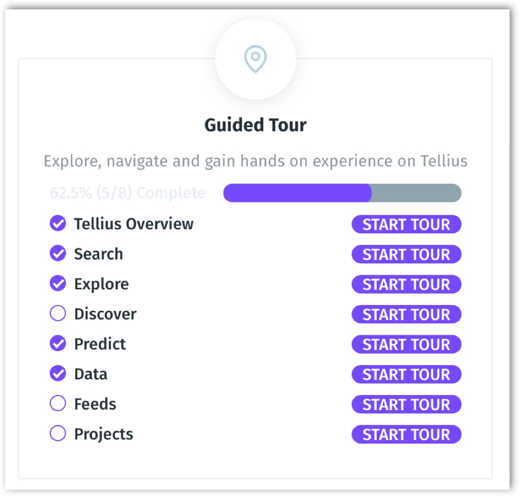This screenshot has width=519, height=496.
Task: Click START TOUR next to Data
Action: [406, 374]
